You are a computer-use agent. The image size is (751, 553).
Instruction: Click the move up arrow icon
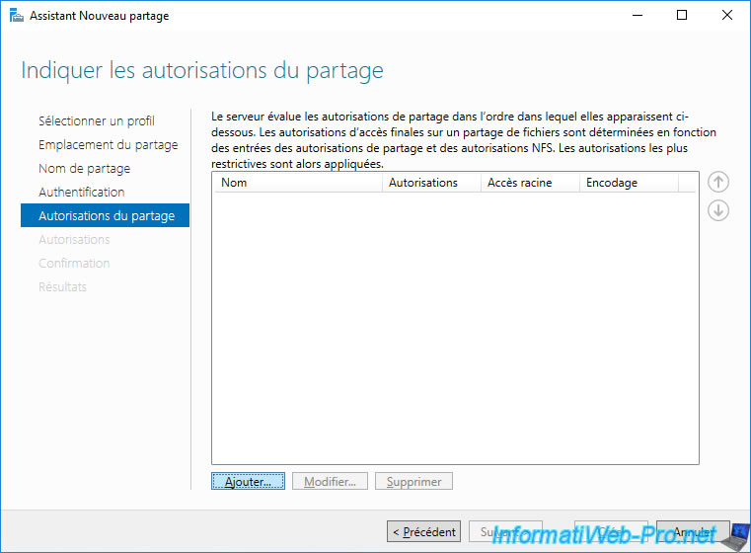(x=718, y=182)
